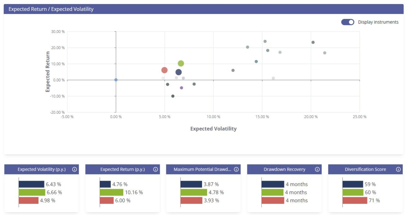Click the small purple instrument dot

tap(181, 88)
